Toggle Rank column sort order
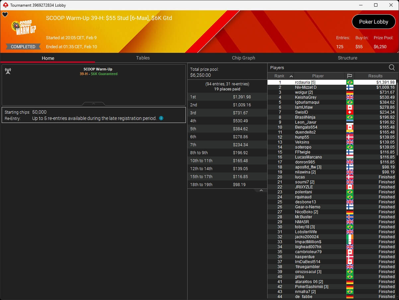Viewport: 399px width, 300px height. click(280, 76)
